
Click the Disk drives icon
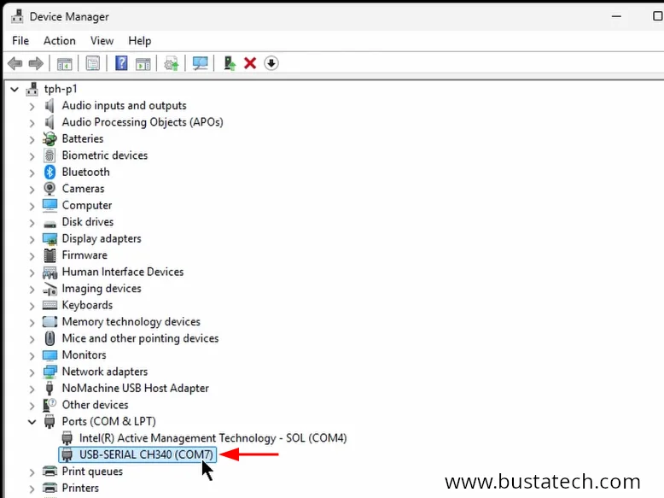point(50,224)
